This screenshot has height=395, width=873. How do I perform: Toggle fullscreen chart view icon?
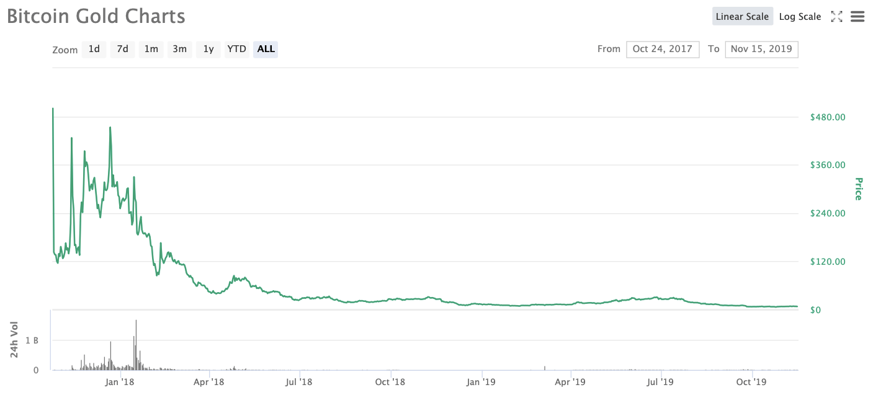coord(836,17)
